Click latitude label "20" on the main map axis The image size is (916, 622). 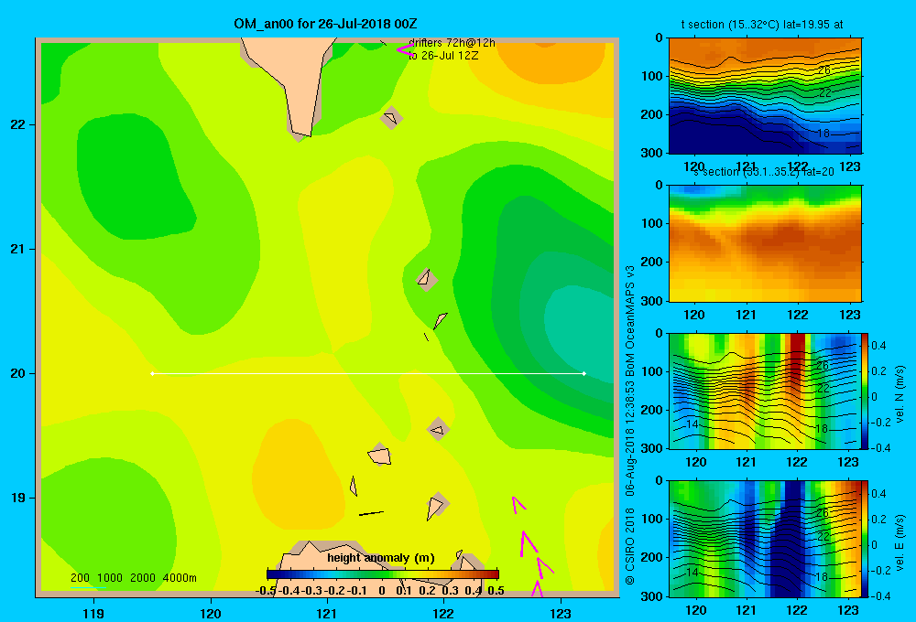[17, 373]
